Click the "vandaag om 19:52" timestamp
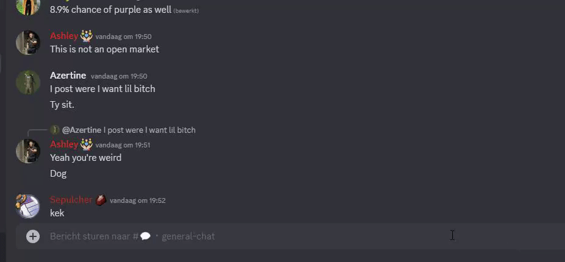565x262 pixels. 138,200
